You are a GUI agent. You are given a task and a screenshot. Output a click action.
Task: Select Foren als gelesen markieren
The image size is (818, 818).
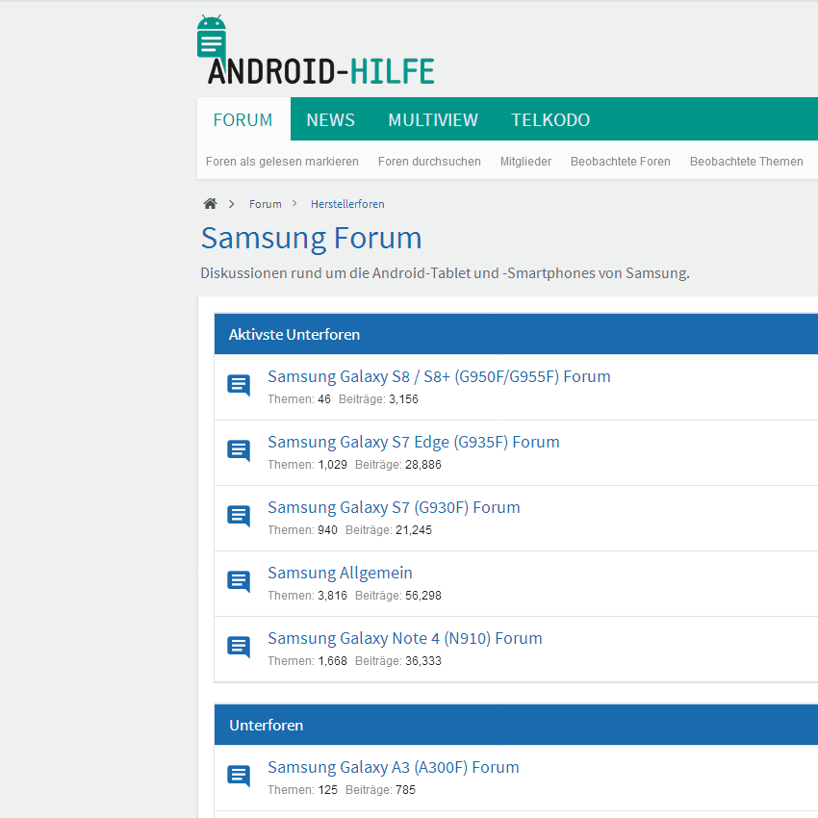(282, 162)
